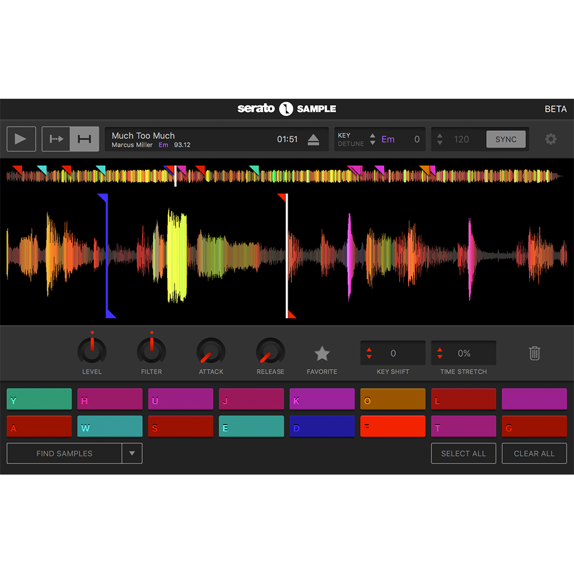
Task: Adjust the Release knob
Action: (270, 352)
